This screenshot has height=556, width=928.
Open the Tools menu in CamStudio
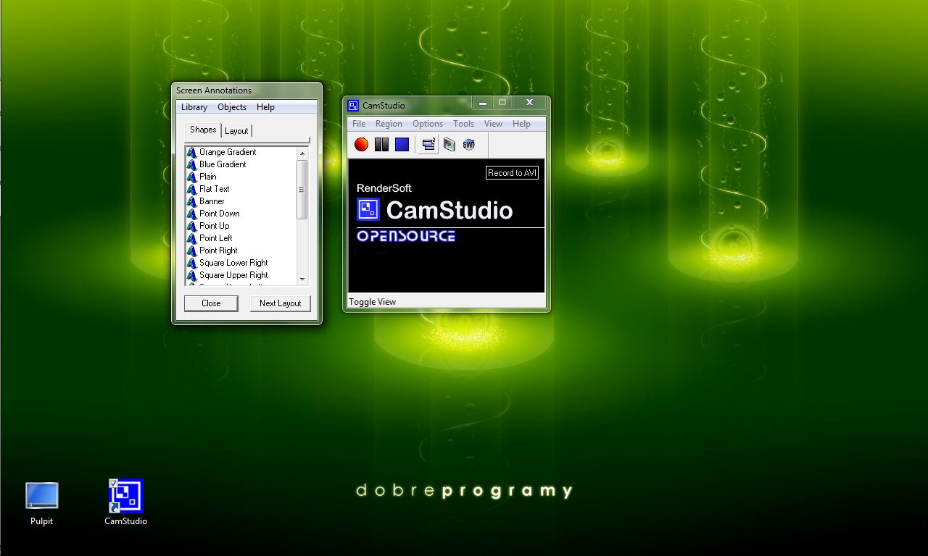tap(463, 124)
